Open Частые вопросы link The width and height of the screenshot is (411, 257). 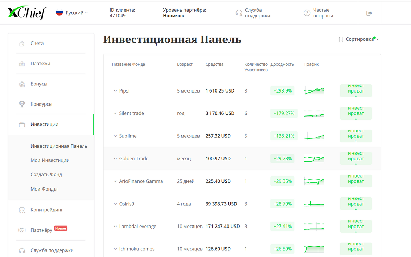tap(323, 13)
